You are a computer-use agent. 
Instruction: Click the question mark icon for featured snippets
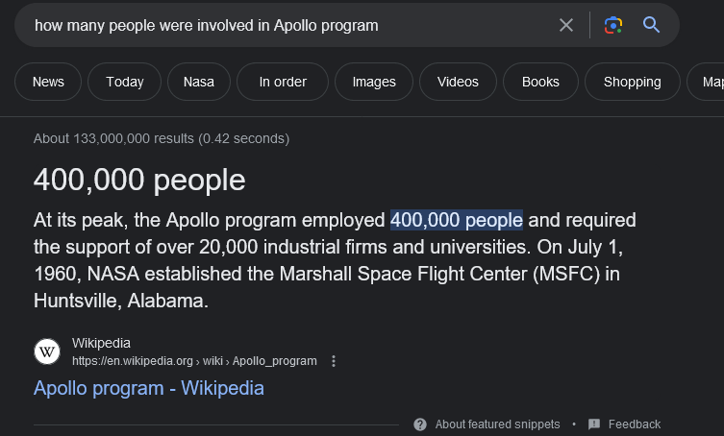point(420,424)
